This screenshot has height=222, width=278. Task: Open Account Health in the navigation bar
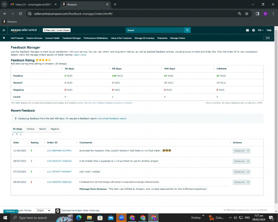point(52,38)
